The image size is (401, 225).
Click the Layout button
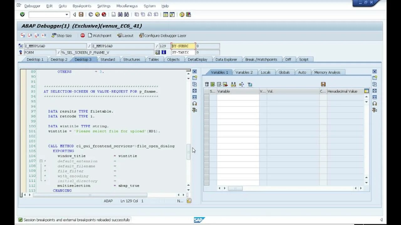(x=125, y=36)
